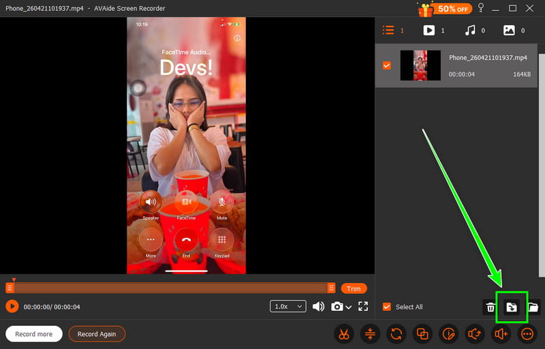Open the merge files tool
Viewport: 545px width, 349px height.
click(422, 334)
